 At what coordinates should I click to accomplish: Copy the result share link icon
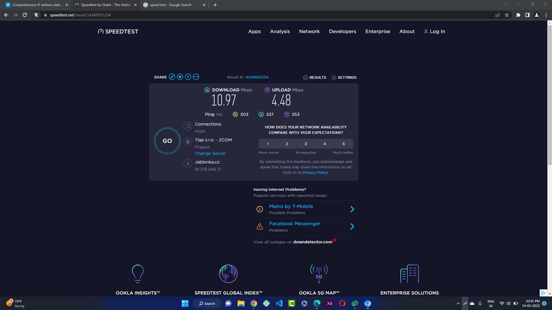[x=172, y=77]
